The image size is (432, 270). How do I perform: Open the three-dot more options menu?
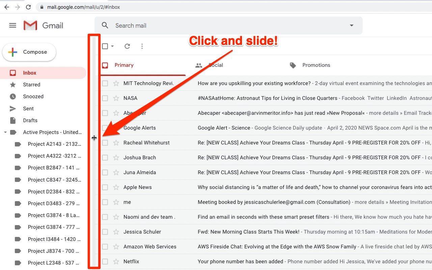pos(142,46)
